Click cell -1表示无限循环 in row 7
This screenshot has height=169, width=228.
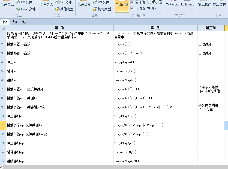pyautogui.click(x=211, y=89)
